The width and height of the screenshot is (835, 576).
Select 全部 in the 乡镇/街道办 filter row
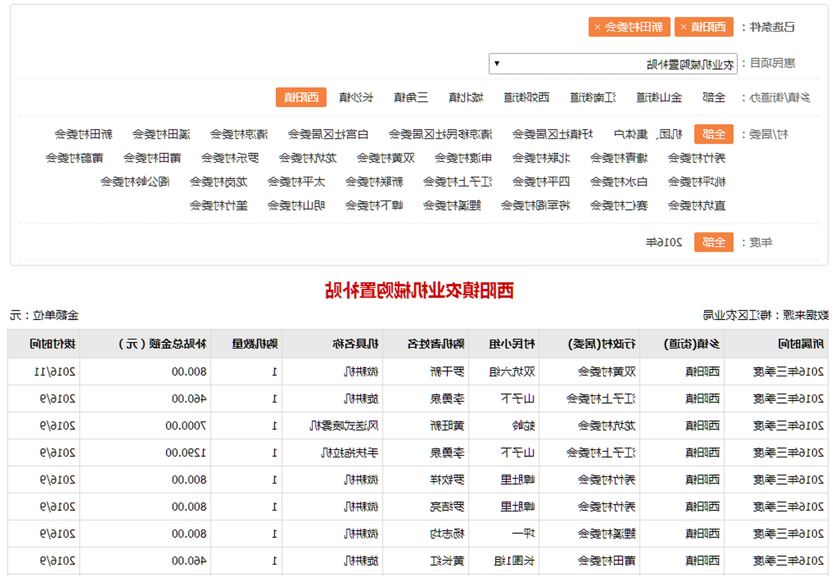pos(714,98)
